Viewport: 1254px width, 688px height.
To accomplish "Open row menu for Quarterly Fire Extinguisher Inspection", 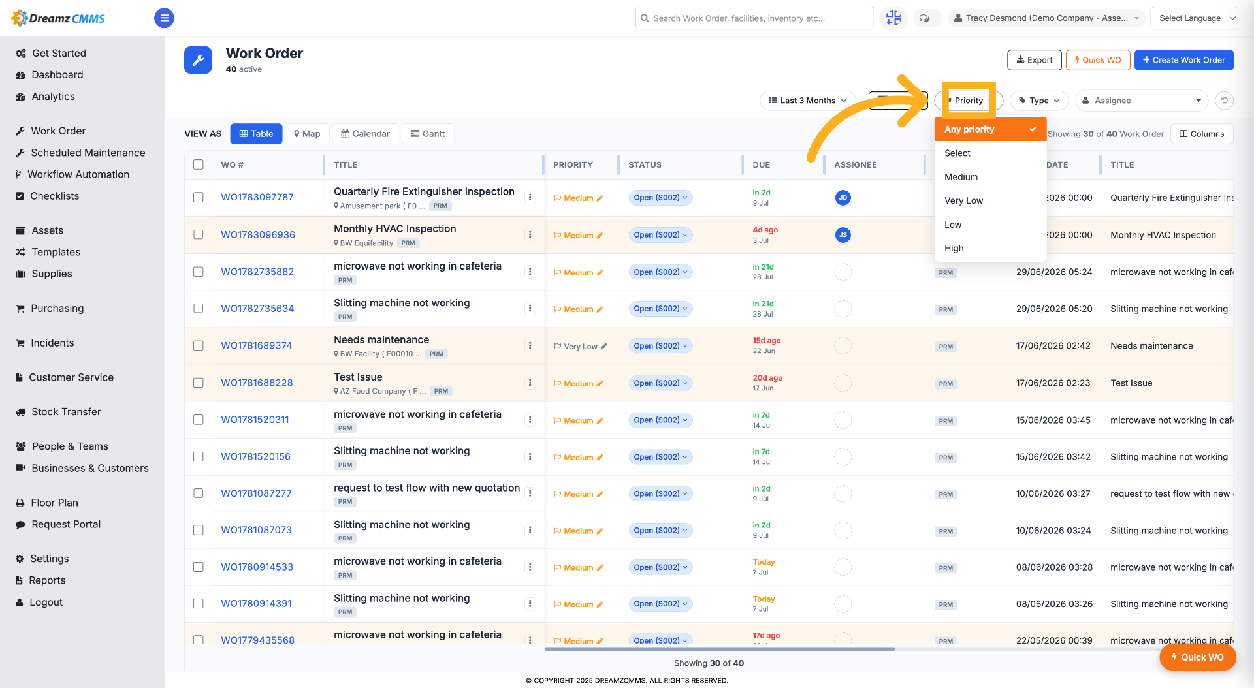I will [x=530, y=197].
